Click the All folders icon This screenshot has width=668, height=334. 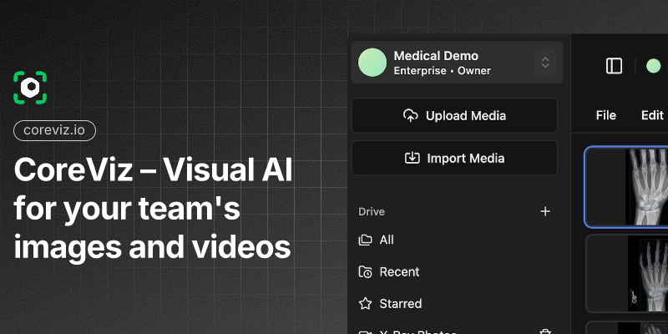tap(365, 240)
